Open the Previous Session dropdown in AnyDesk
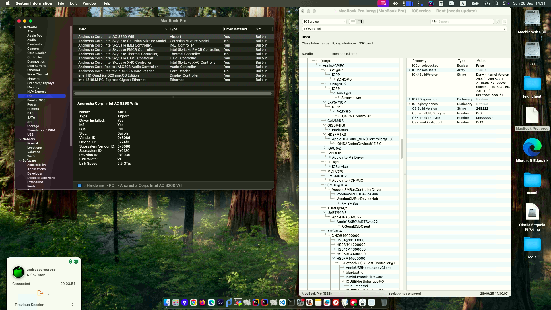This screenshot has height=310, width=551. tap(44, 305)
